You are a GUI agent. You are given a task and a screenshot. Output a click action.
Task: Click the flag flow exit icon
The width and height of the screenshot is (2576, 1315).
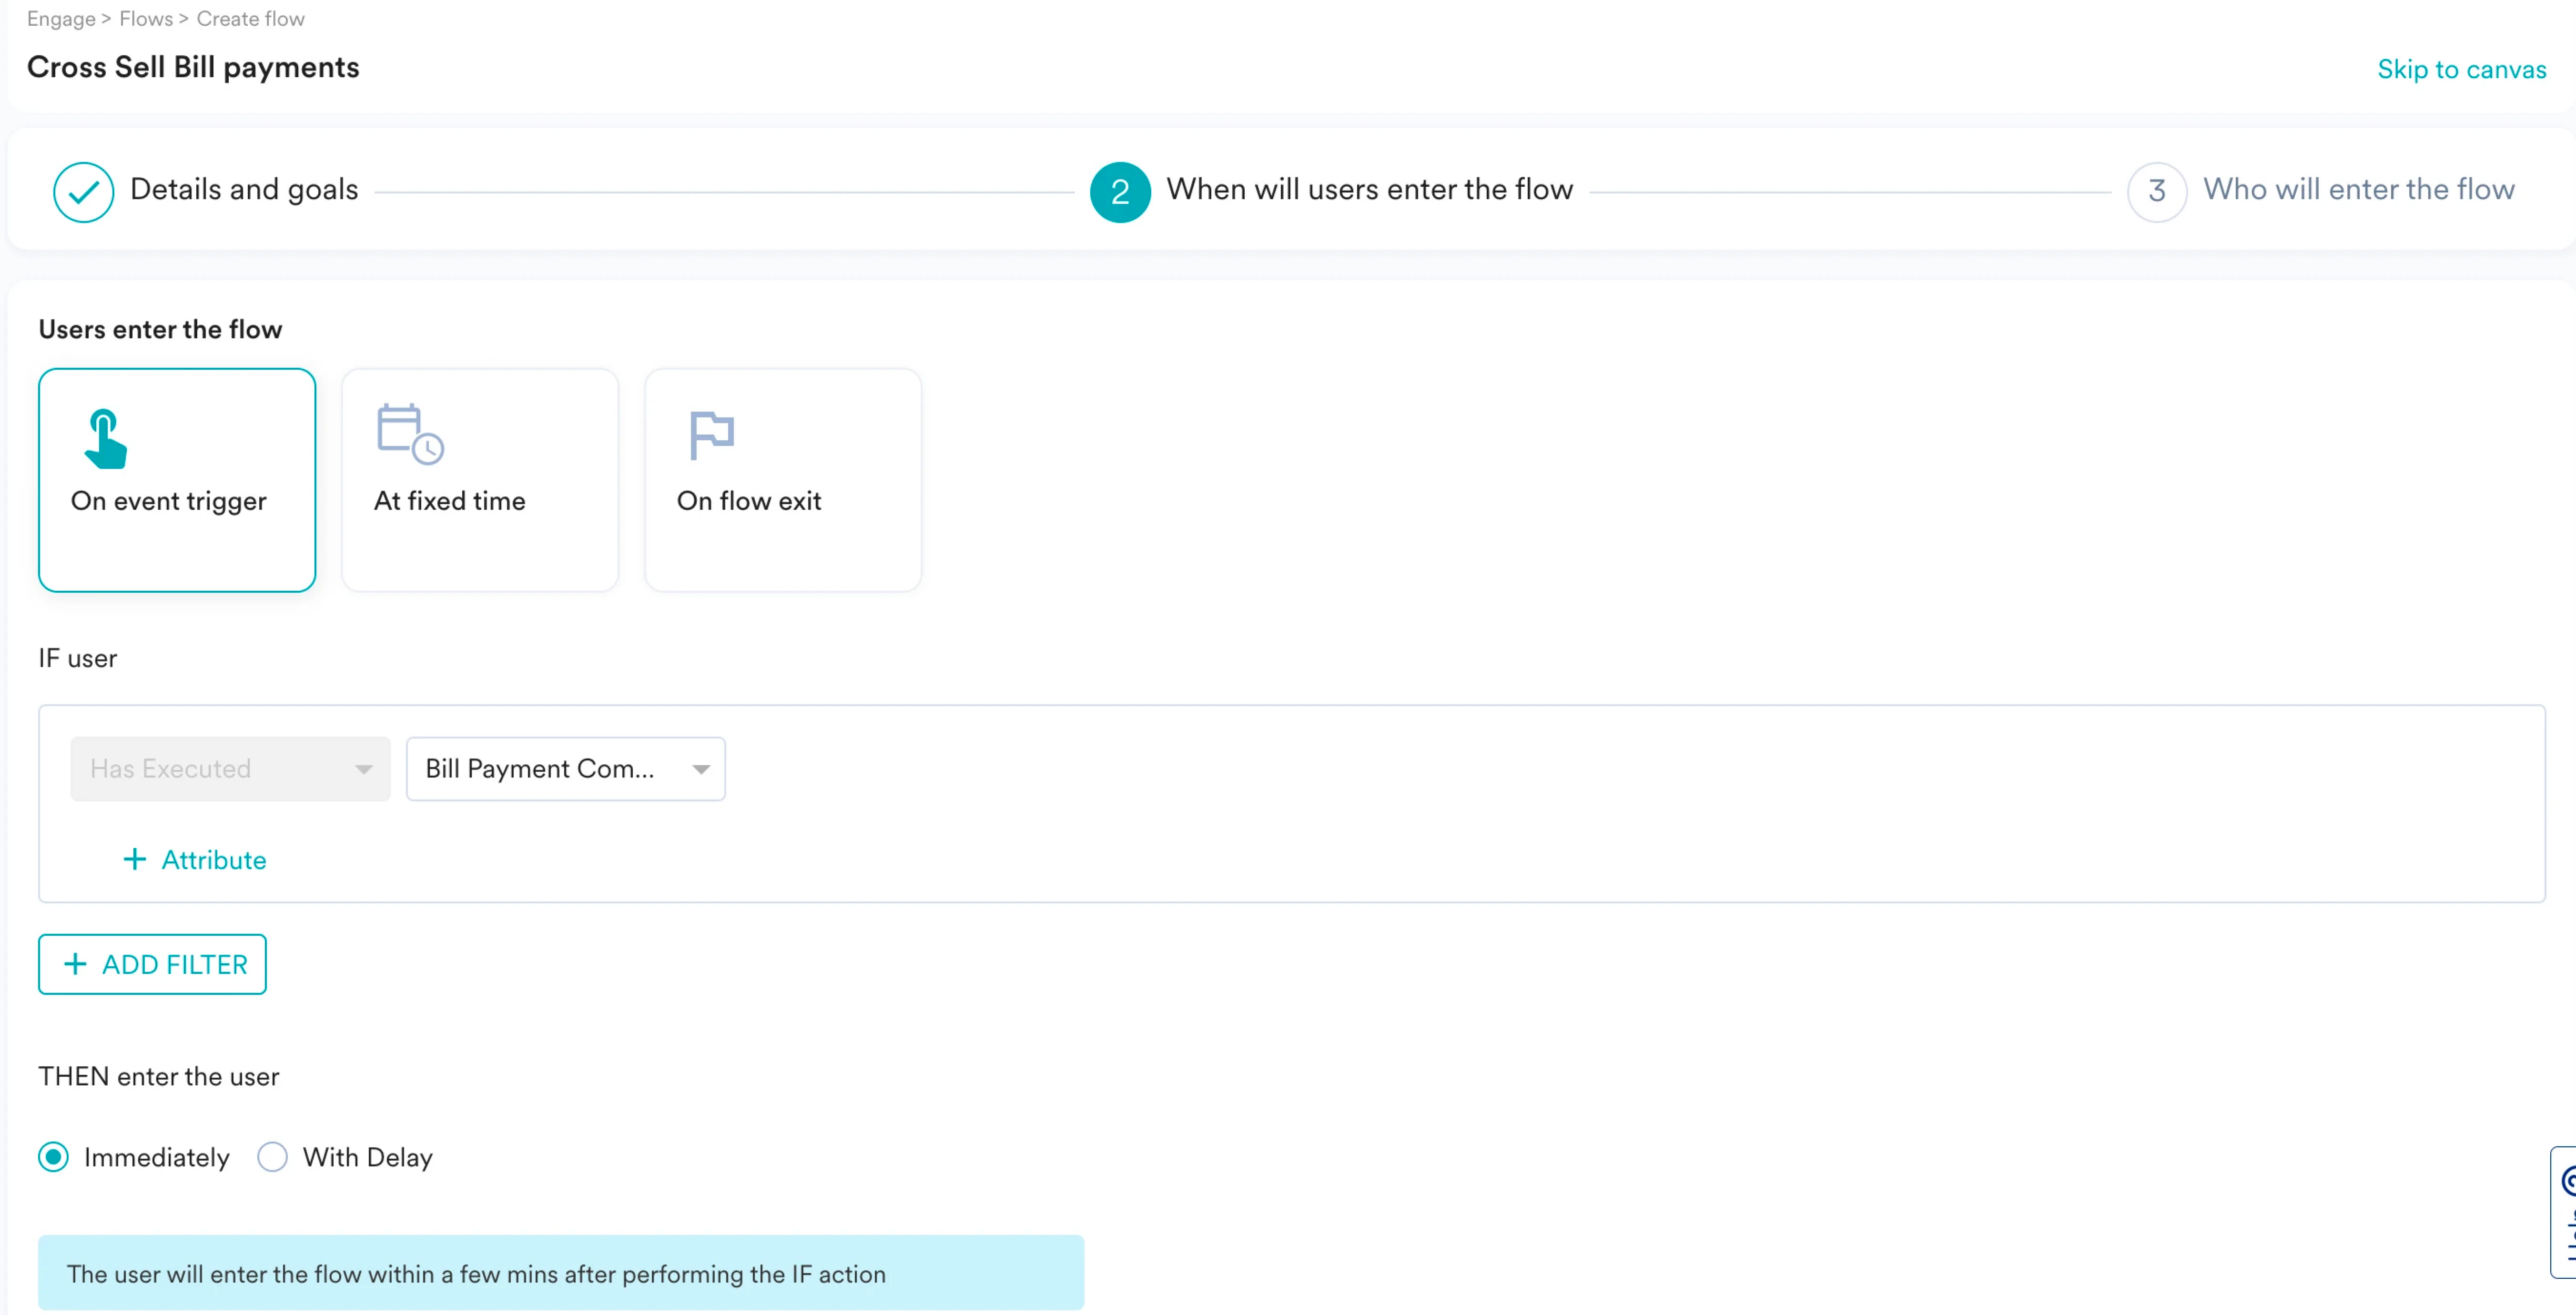pyautogui.click(x=711, y=434)
